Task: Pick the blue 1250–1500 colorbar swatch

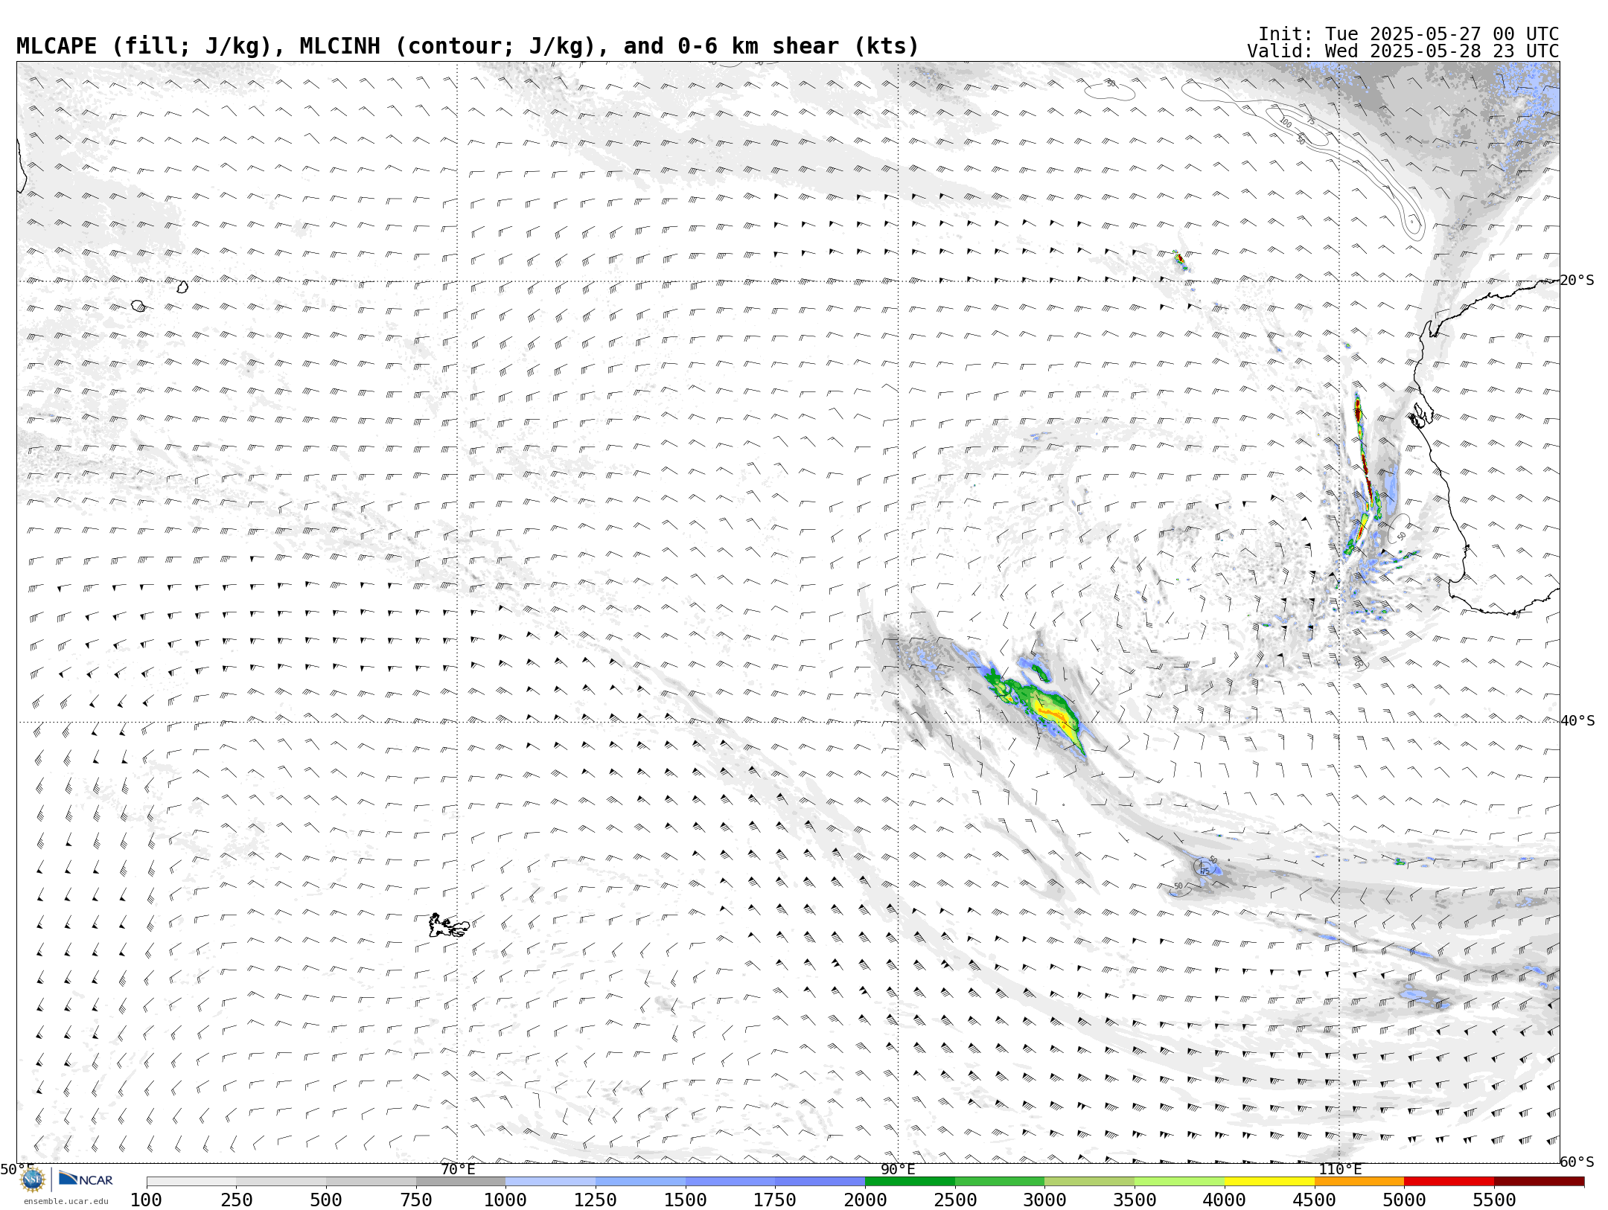Action: [640, 1181]
